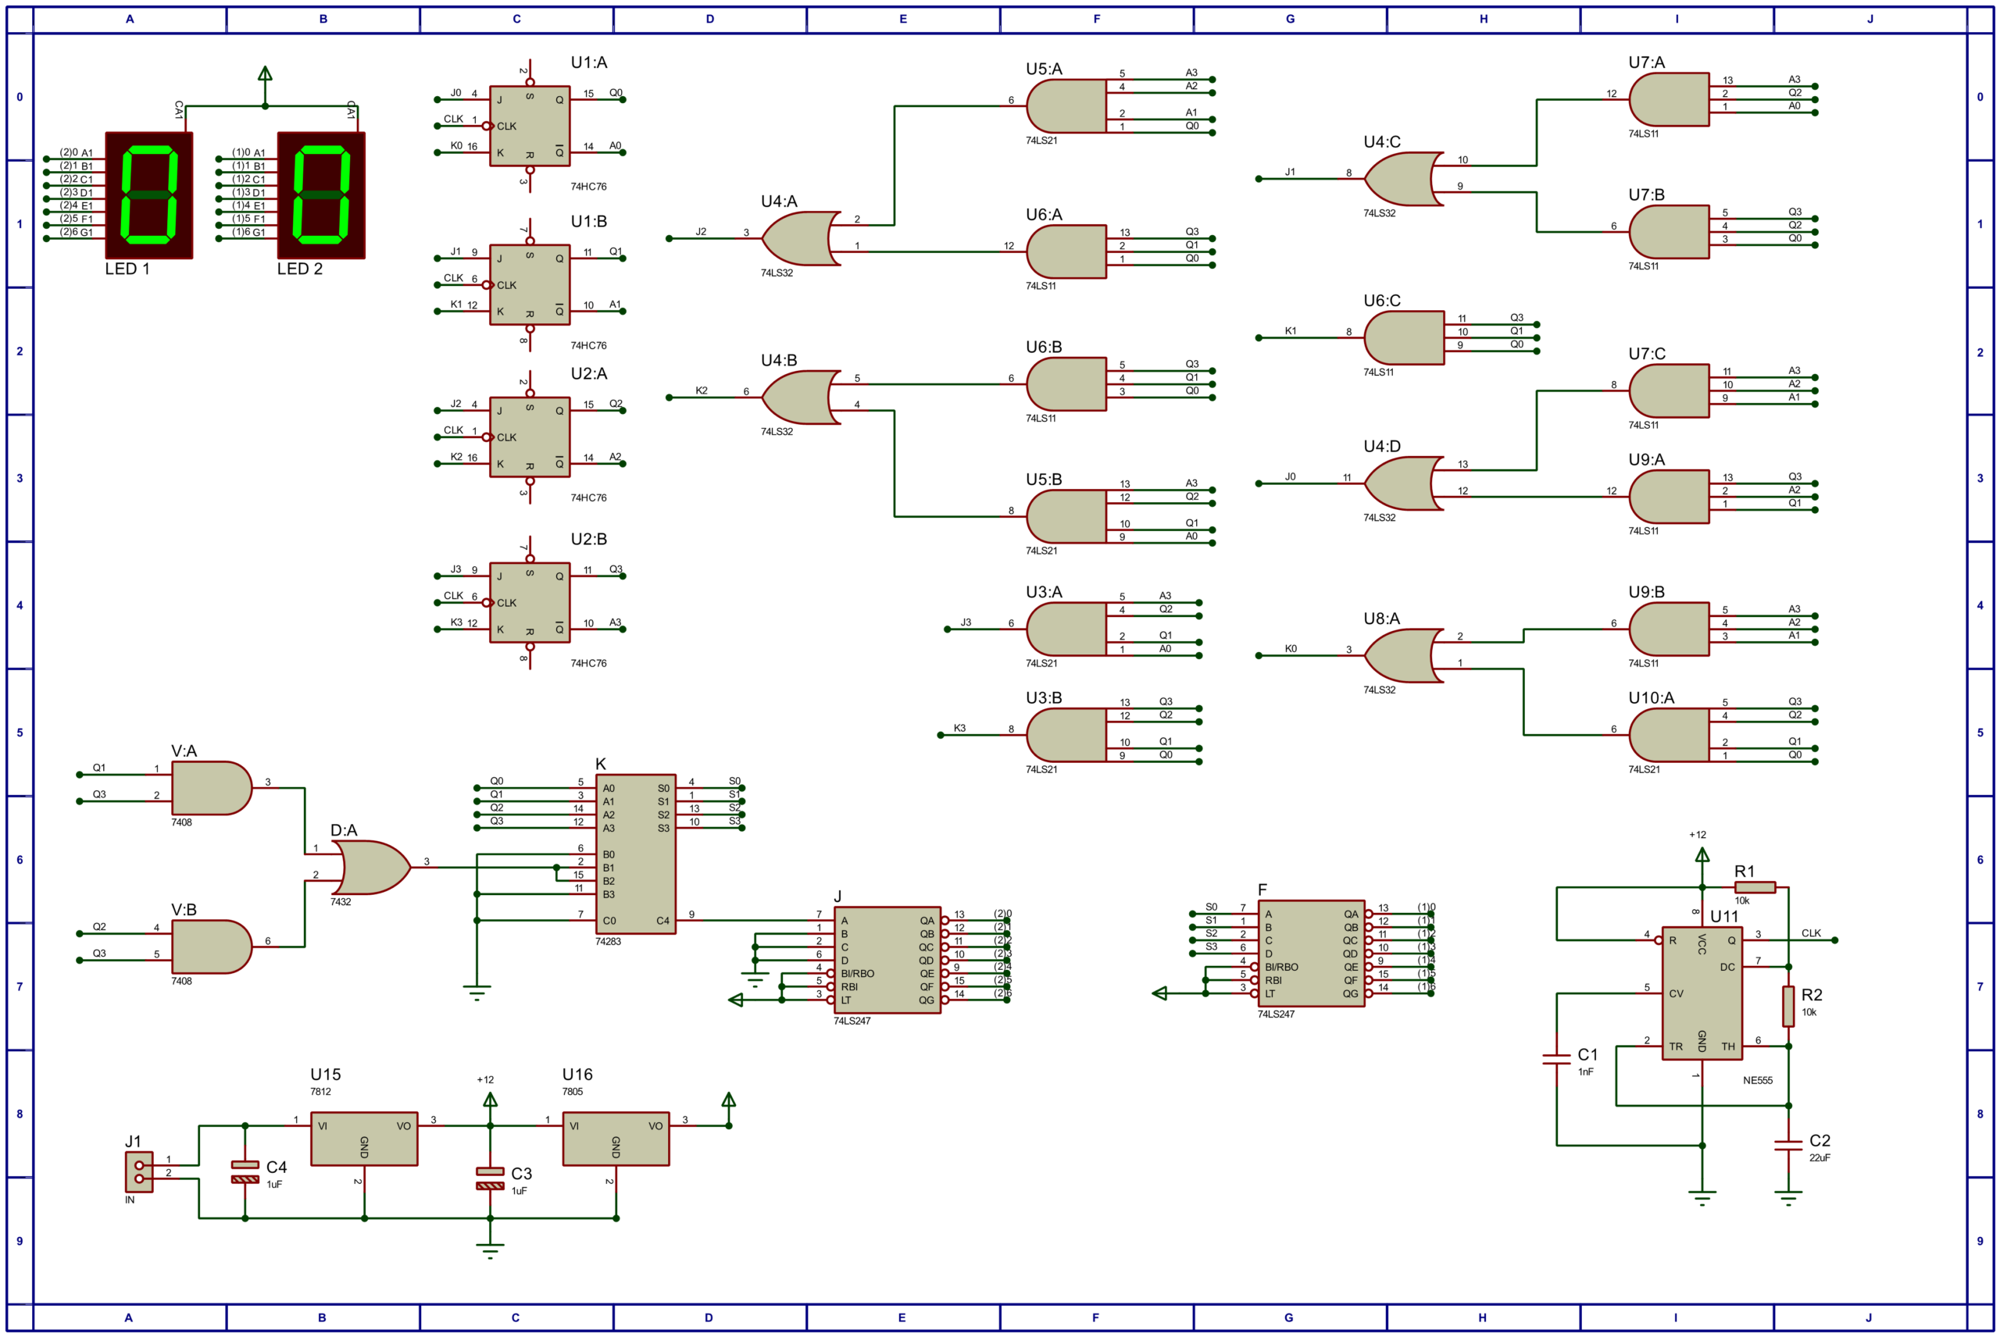Click the CLK output terminal of U11

pyautogui.click(x=1834, y=939)
